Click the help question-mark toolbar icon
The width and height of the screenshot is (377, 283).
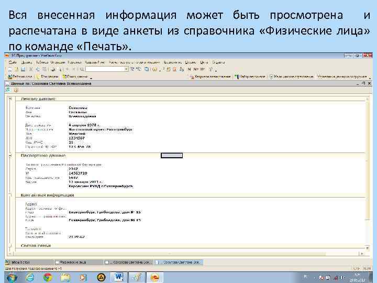click(x=154, y=69)
